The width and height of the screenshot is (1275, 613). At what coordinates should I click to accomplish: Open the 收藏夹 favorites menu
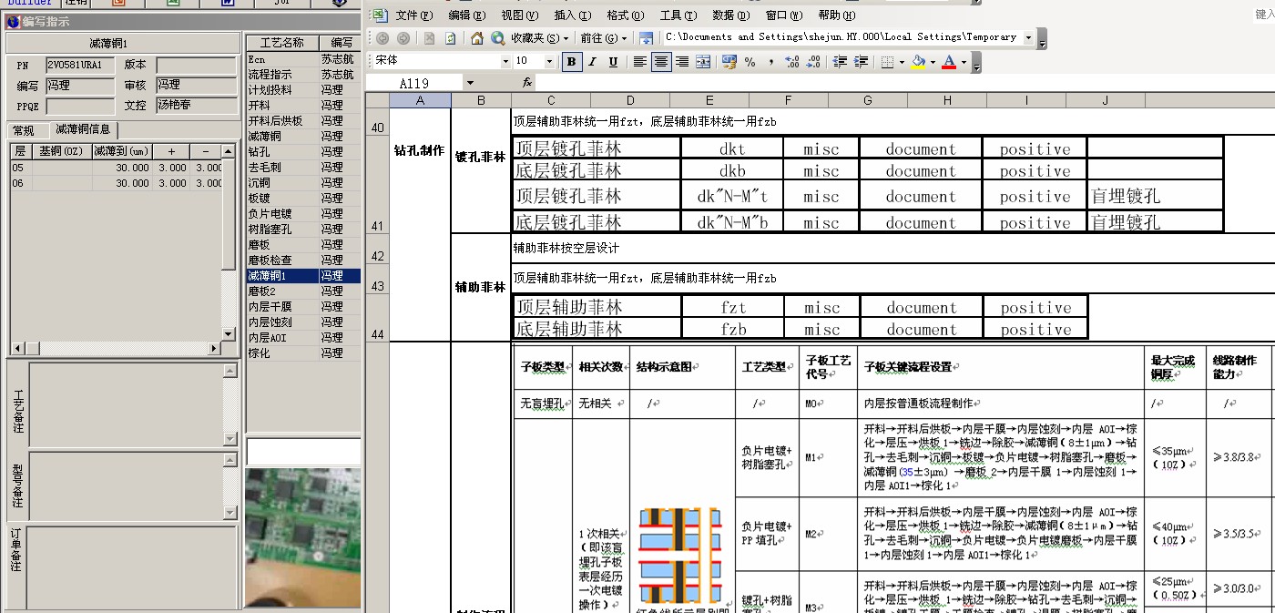(x=540, y=38)
